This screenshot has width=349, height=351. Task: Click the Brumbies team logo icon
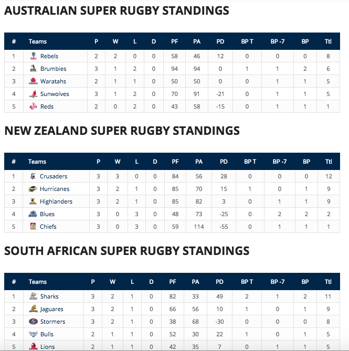point(33,69)
